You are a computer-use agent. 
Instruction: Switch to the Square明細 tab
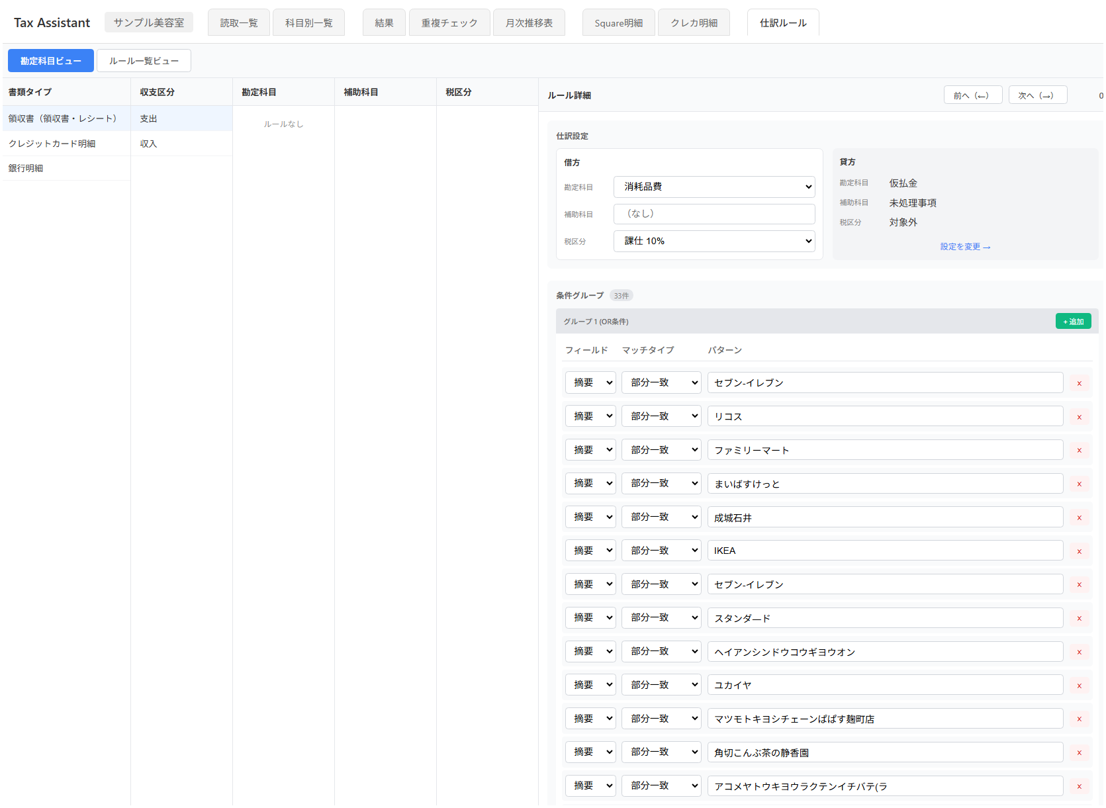pos(618,23)
